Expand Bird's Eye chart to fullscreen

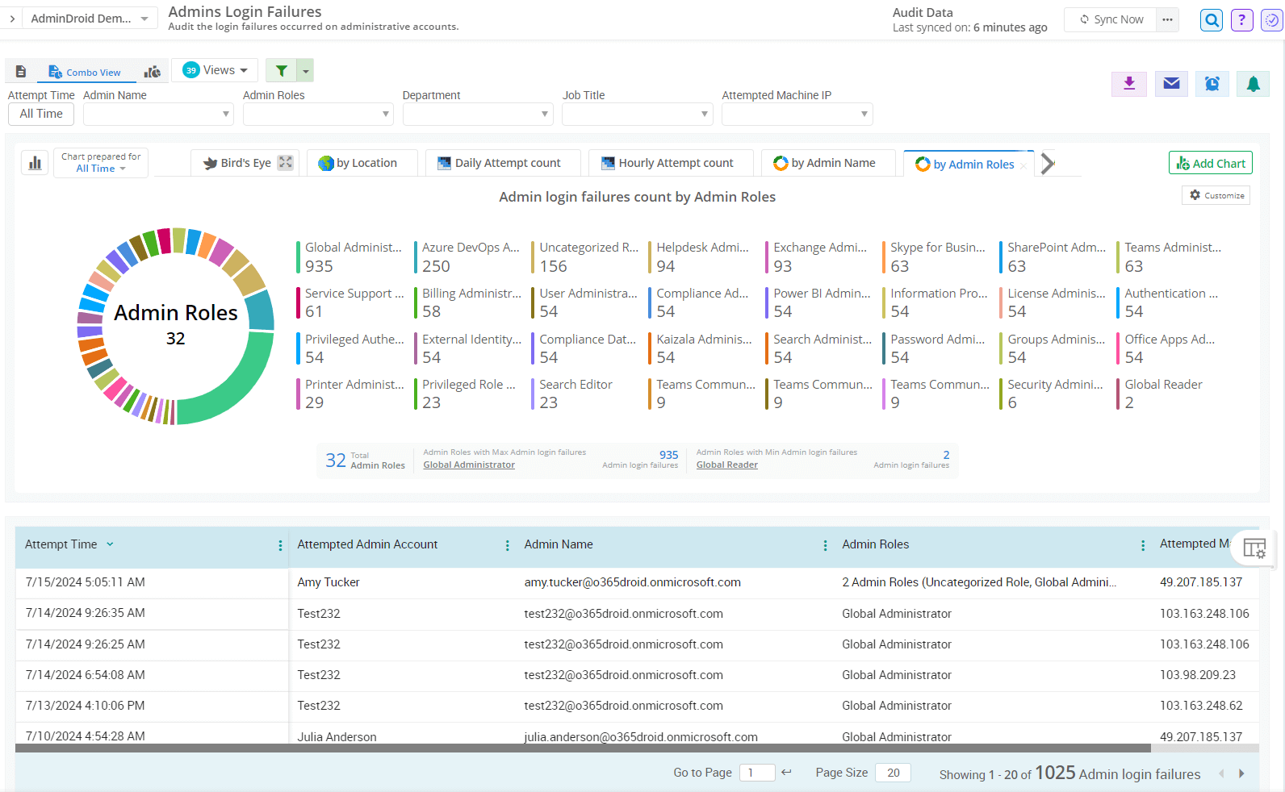tap(286, 162)
